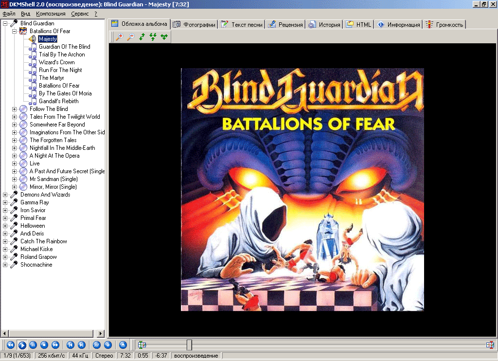Select the track The Martyr
498x361 pixels.
click(52, 78)
